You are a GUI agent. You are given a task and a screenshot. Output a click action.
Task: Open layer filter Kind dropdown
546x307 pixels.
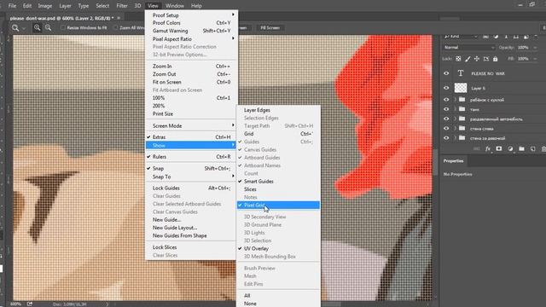coord(461,36)
